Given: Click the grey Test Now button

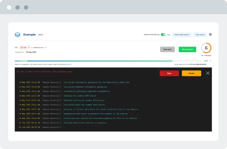Looking at the screenshot, I should [x=167, y=49].
